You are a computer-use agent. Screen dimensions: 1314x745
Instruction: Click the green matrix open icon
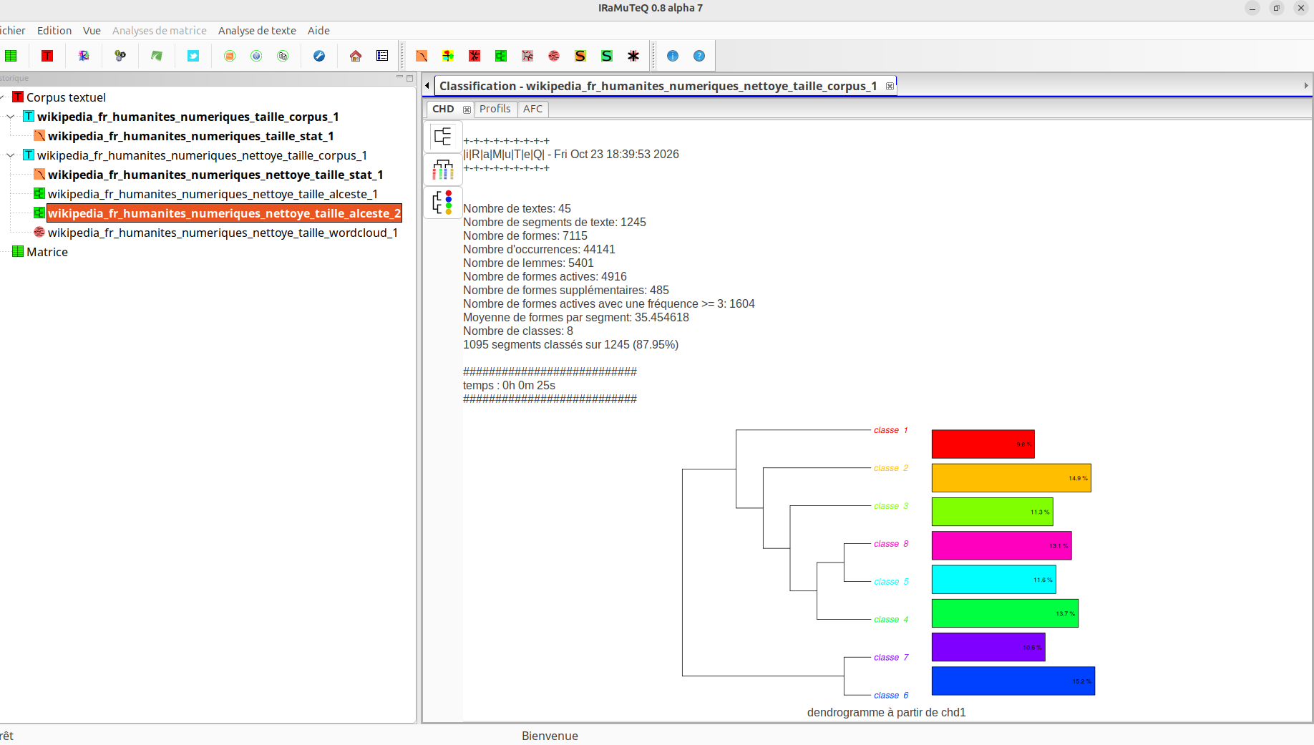(11, 56)
